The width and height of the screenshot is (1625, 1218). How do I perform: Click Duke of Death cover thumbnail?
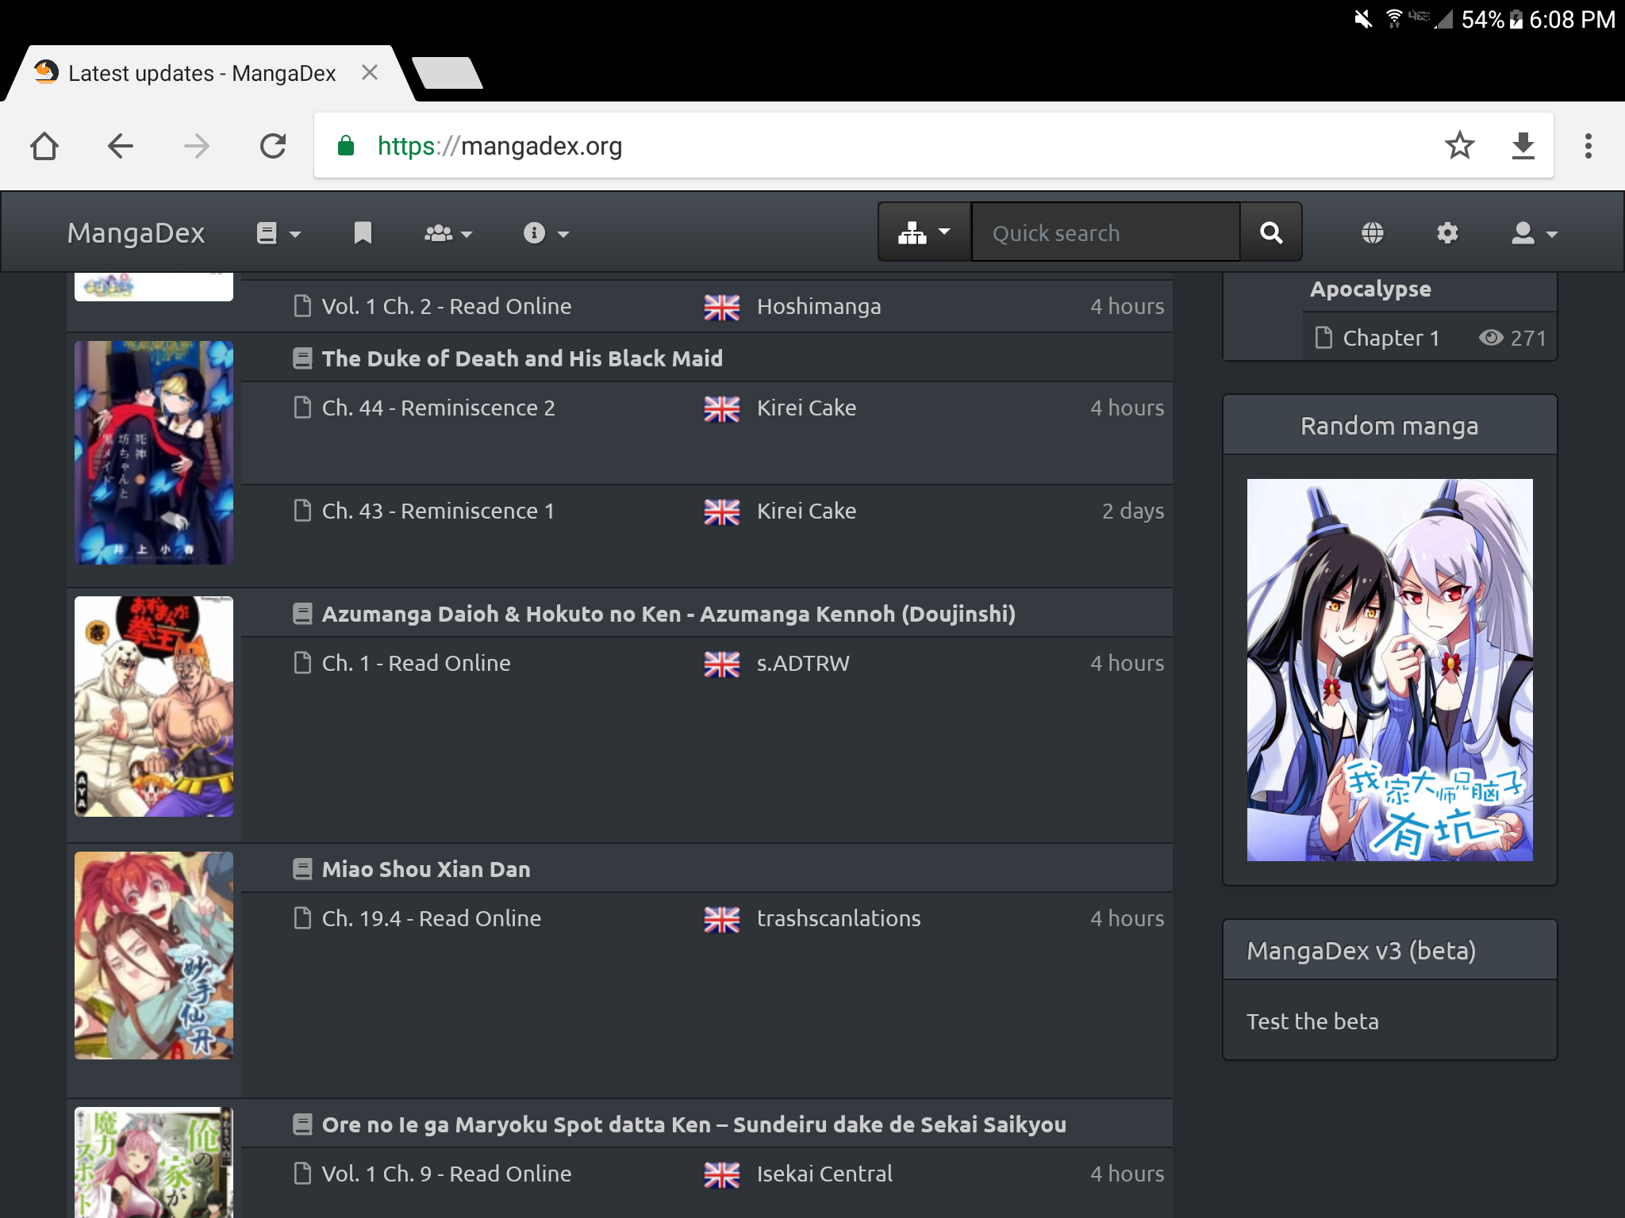pos(154,453)
